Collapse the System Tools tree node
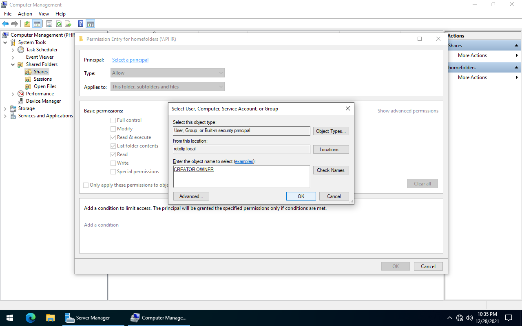 click(x=5, y=42)
